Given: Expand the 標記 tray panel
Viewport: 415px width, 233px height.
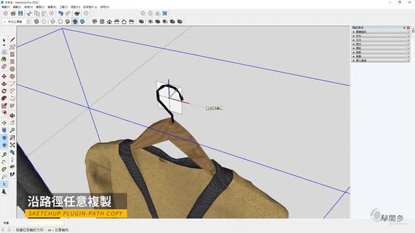Looking at the screenshot, I should tap(381, 49).
